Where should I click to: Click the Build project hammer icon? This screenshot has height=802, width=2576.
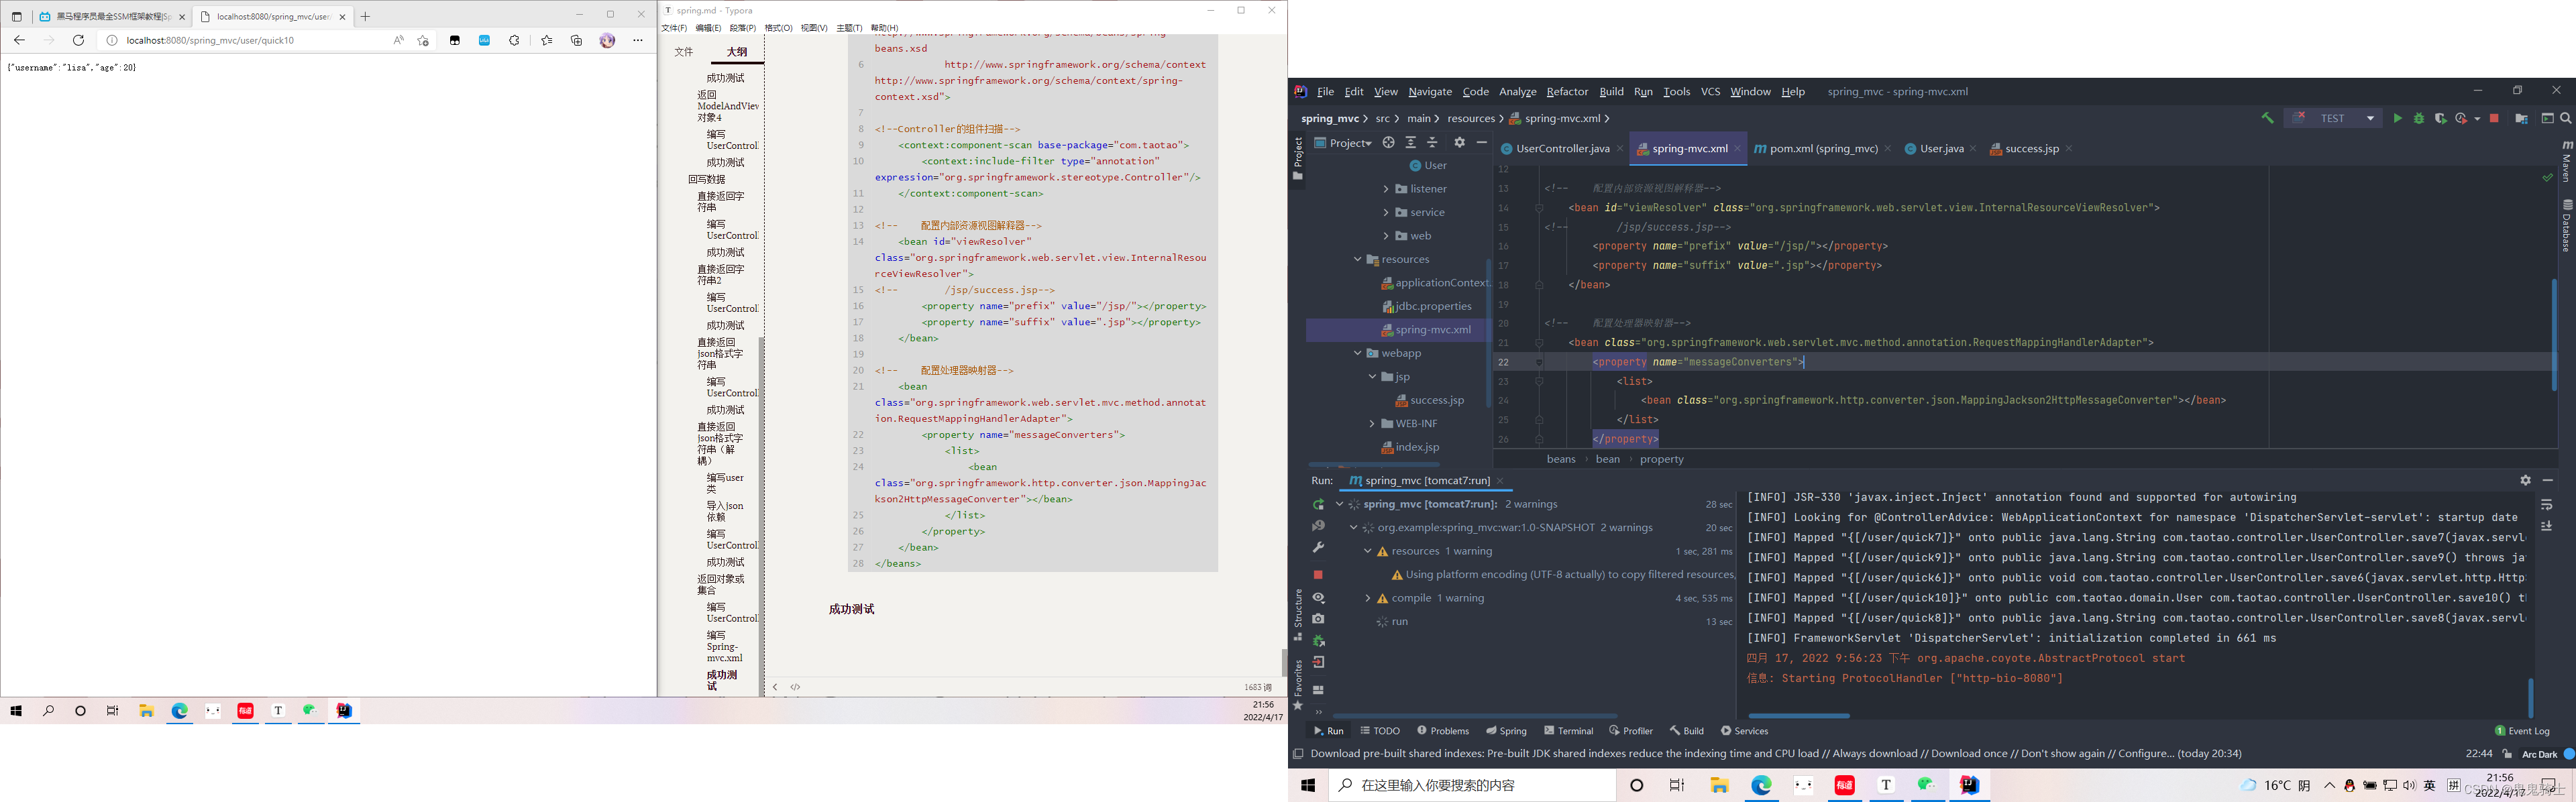2267,119
